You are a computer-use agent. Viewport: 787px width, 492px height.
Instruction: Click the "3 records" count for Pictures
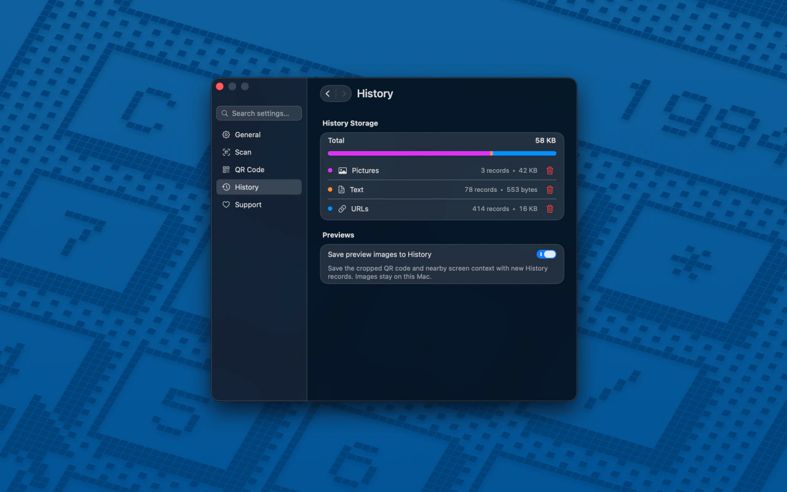pyautogui.click(x=495, y=170)
